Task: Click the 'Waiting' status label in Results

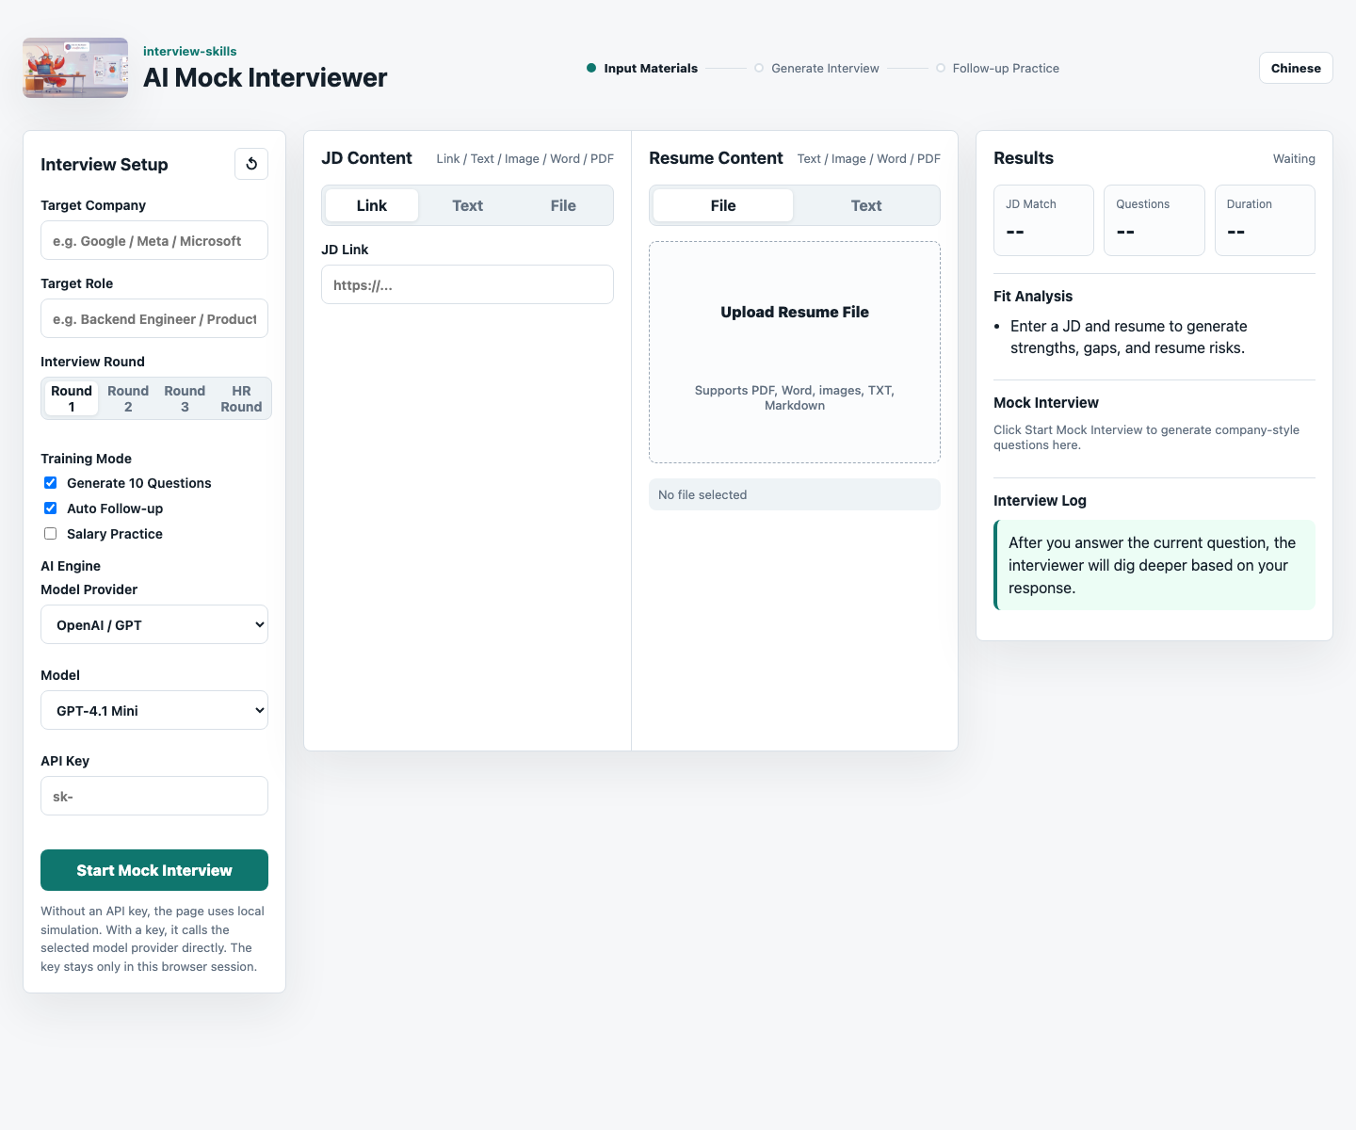Action: click(1294, 158)
